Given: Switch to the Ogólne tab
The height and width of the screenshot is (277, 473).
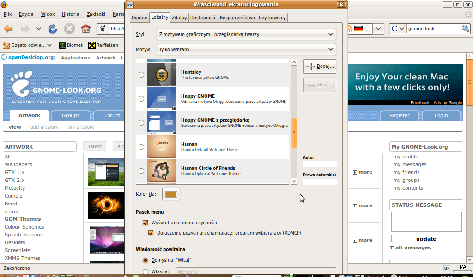Looking at the screenshot, I should 139,18.
